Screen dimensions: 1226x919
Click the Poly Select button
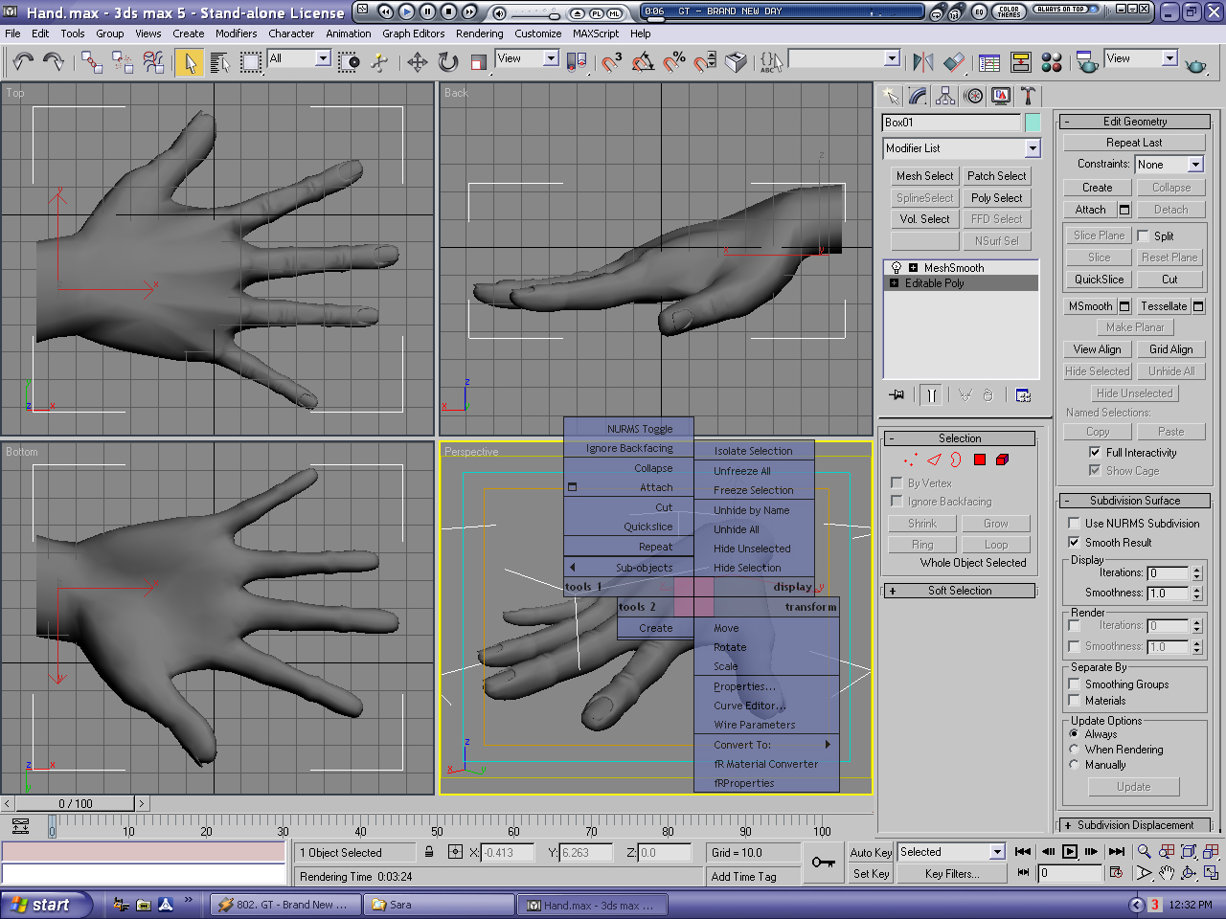click(x=996, y=198)
